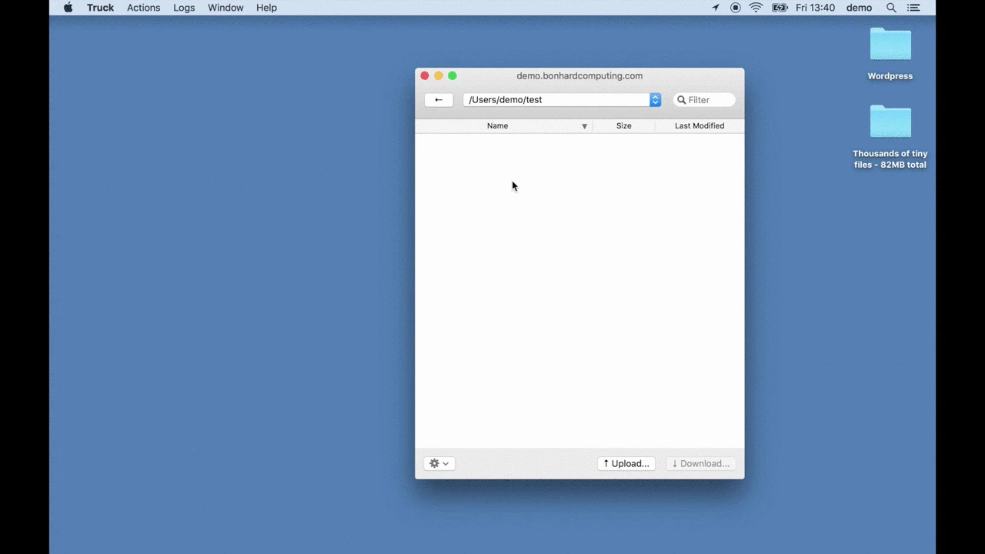Open the gear actions menu
Viewport: 985px width, 554px height.
(x=439, y=463)
